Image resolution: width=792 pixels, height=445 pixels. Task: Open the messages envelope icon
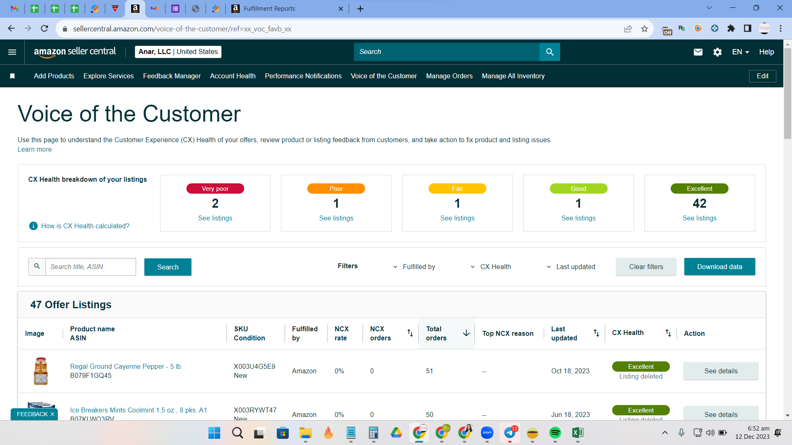[x=698, y=52]
